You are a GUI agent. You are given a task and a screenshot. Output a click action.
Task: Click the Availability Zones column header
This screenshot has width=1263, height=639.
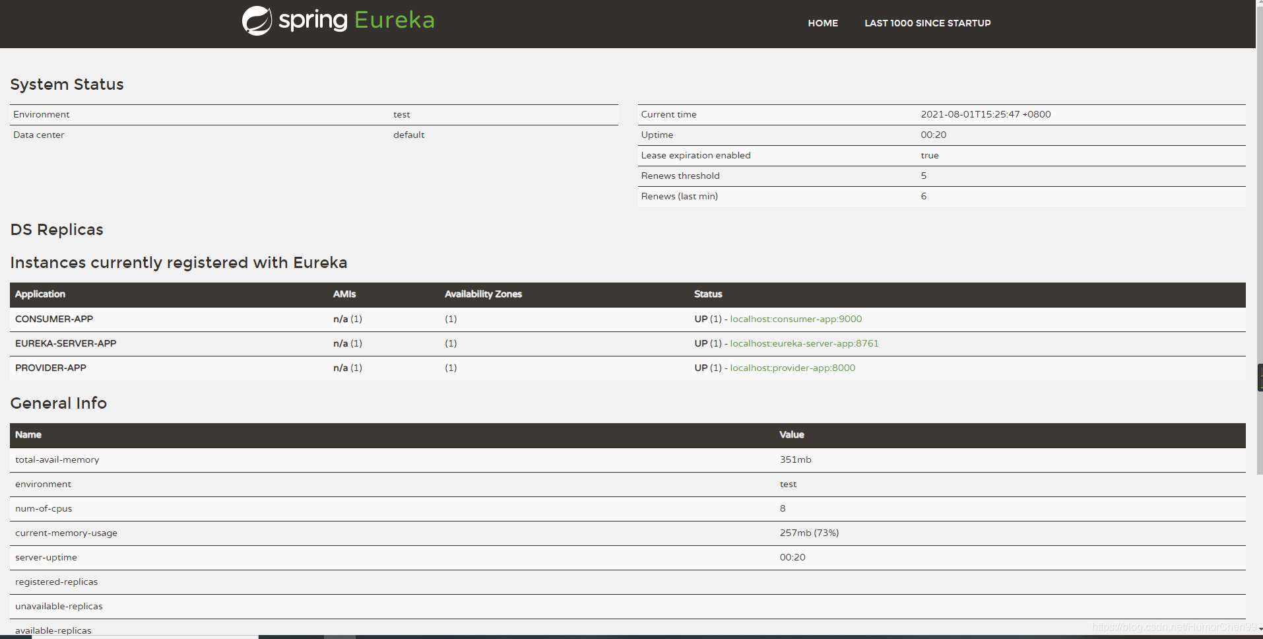click(x=483, y=294)
